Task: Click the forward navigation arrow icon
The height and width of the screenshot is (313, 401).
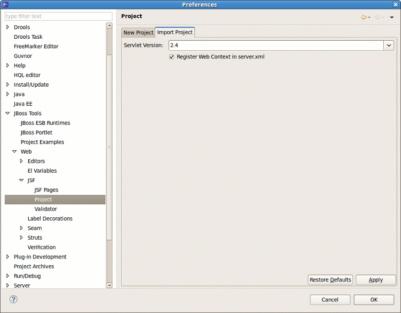Action: 378,17
